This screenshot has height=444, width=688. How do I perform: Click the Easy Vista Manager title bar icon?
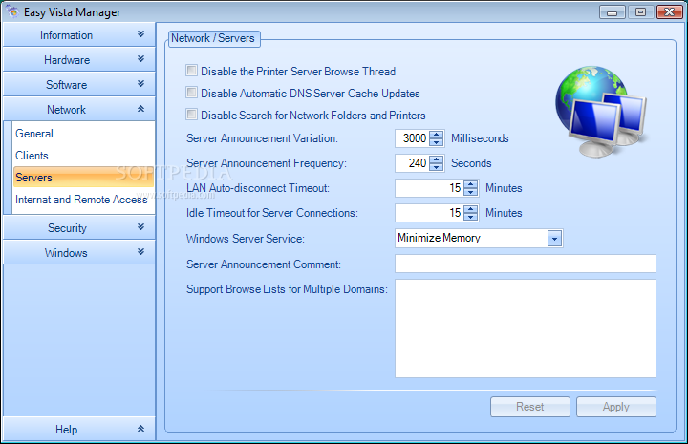click(x=12, y=11)
